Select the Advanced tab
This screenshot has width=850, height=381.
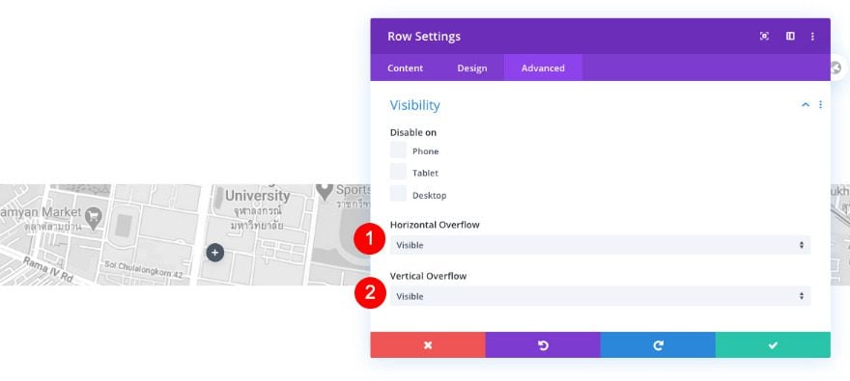point(543,68)
